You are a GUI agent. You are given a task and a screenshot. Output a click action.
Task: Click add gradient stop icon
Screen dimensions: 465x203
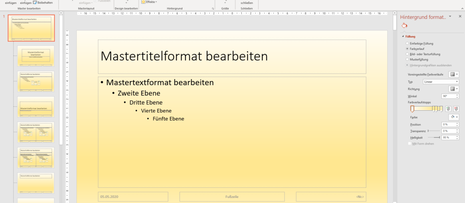(x=449, y=109)
